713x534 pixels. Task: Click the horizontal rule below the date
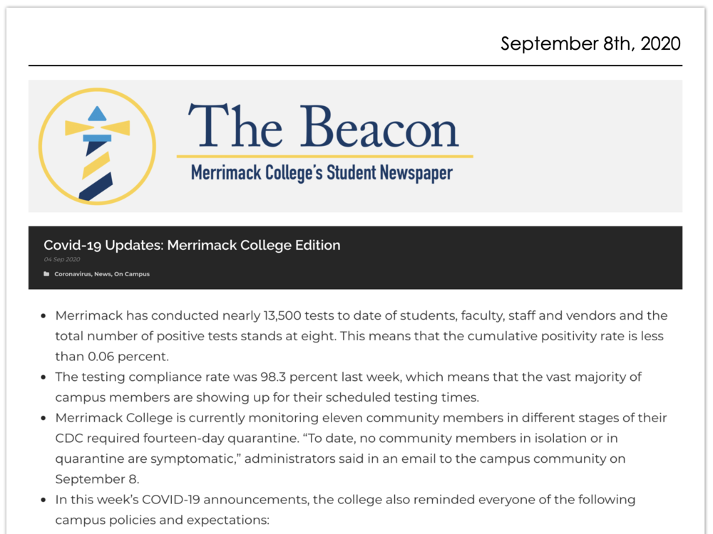point(355,66)
